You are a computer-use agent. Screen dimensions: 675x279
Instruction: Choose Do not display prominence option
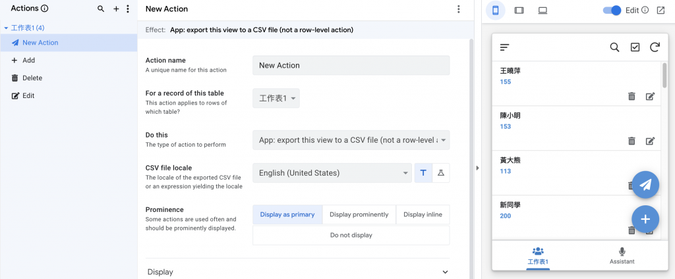pos(351,235)
